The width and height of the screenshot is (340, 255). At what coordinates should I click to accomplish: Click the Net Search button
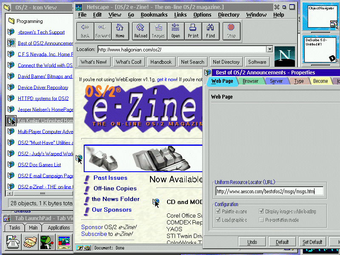(193, 62)
